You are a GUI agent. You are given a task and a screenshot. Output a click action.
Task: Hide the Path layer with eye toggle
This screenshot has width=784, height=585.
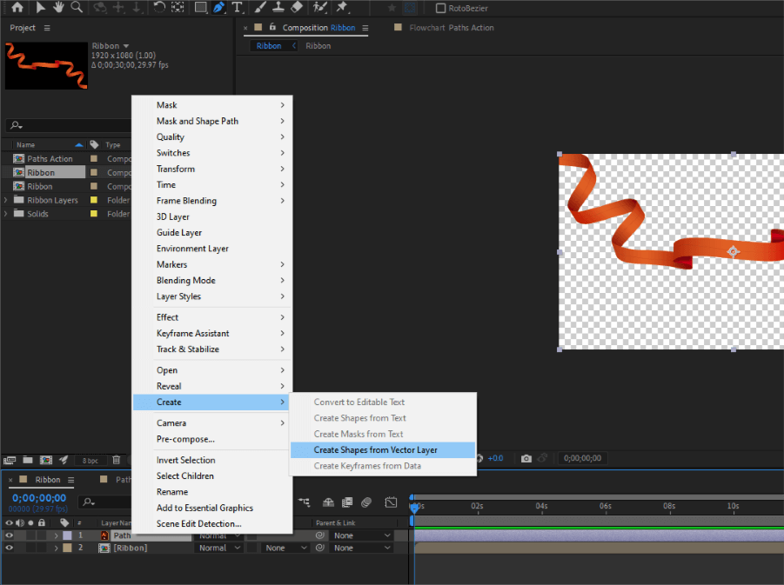tap(9, 535)
